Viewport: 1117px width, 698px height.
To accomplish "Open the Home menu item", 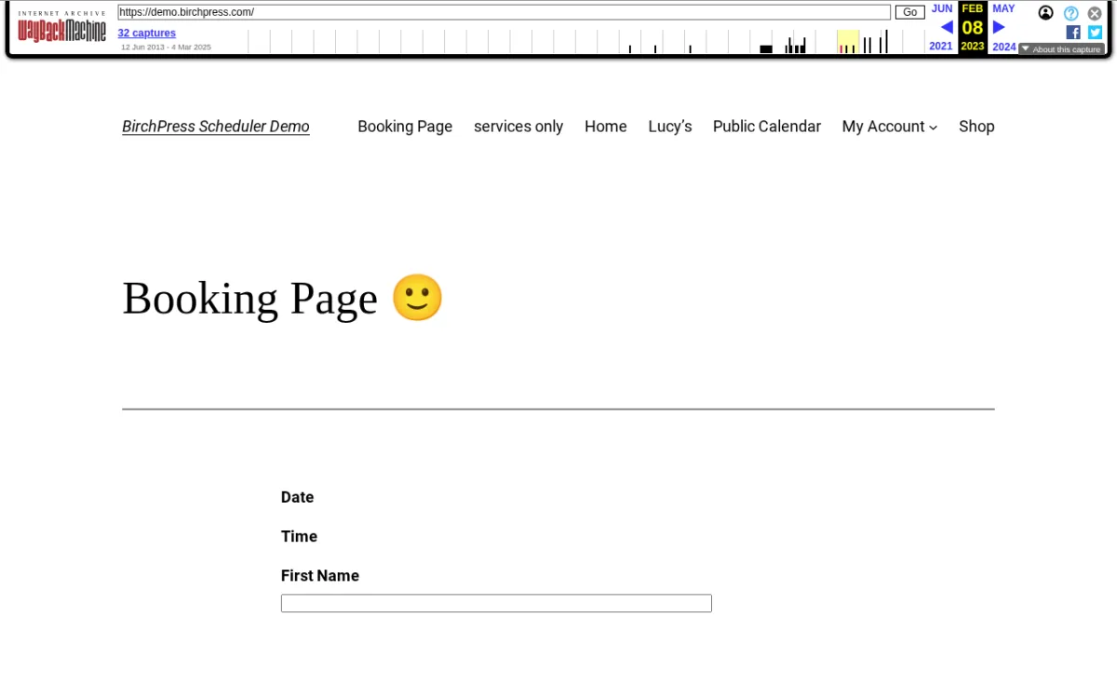I will (606, 127).
